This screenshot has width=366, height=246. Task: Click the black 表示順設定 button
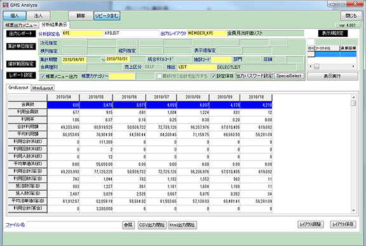pyautogui.click(x=333, y=34)
